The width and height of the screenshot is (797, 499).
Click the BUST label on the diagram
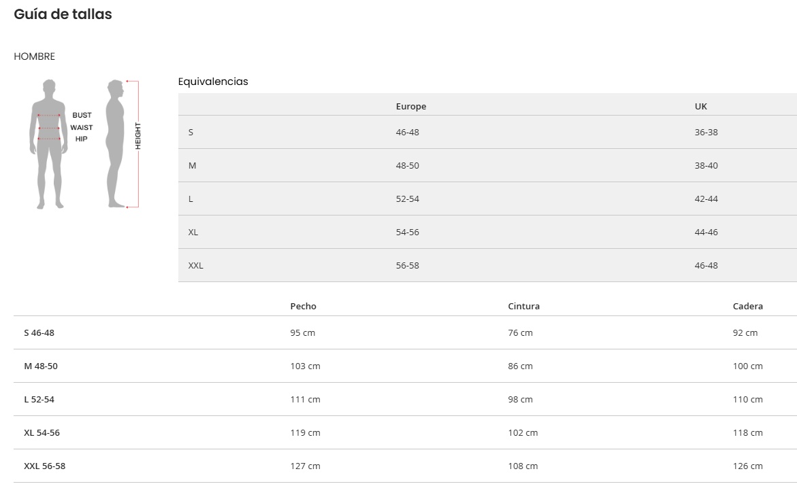(82, 116)
